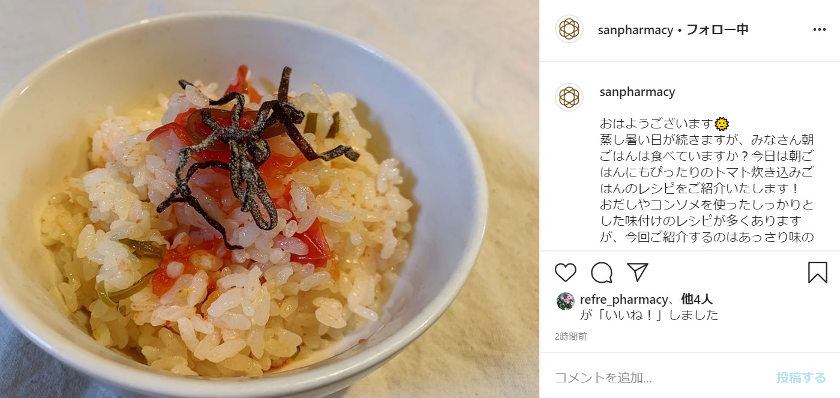Open sanpharmacy username above caption
Screen dimensions: 840x398
tap(638, 92)
